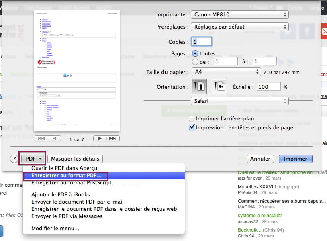Select the 'toutes' pages radio button

(195, 53)
